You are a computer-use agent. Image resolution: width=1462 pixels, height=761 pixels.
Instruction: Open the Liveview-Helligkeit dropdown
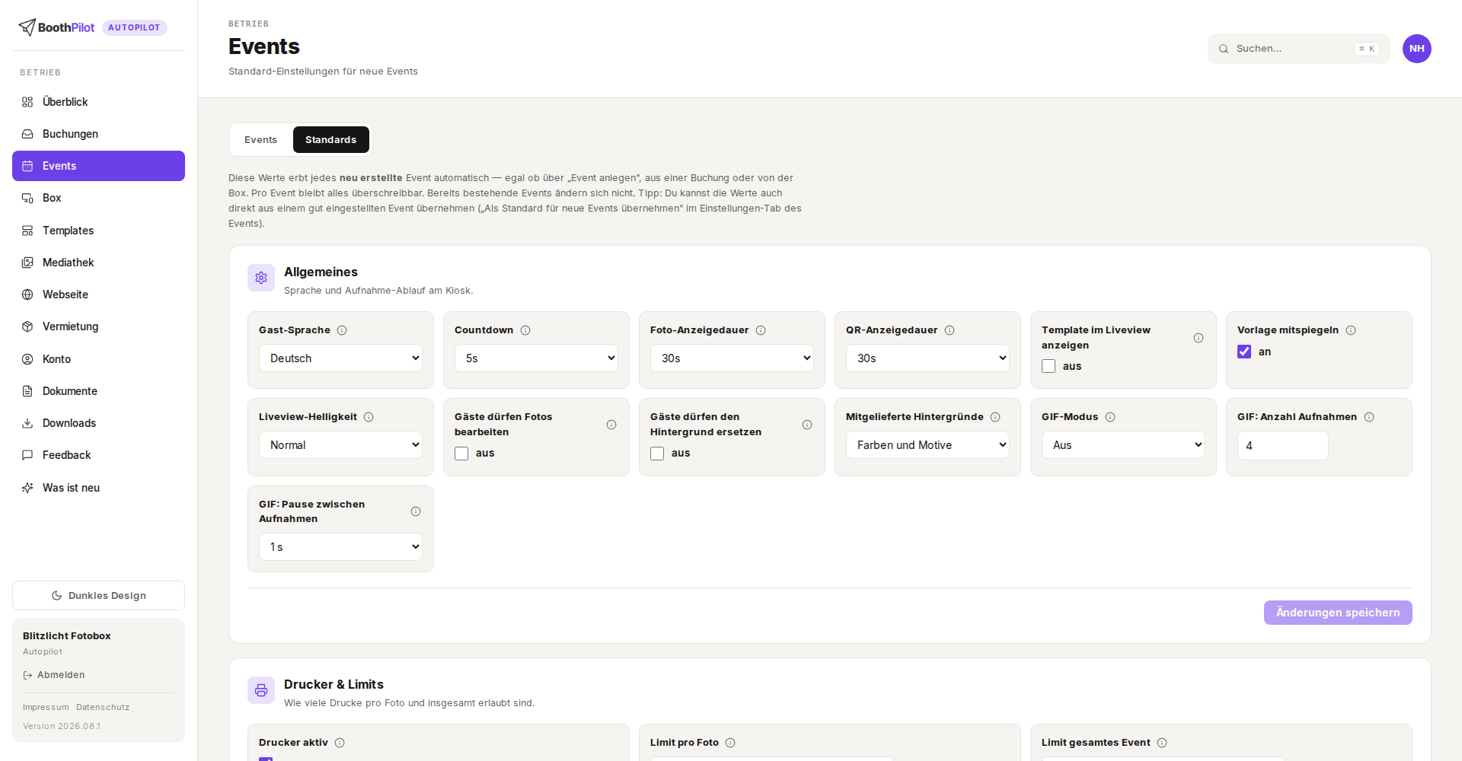click(x=340, y=445)
